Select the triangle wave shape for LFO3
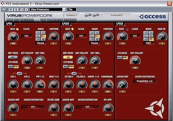The image size is (173, 121). [151, 33]
